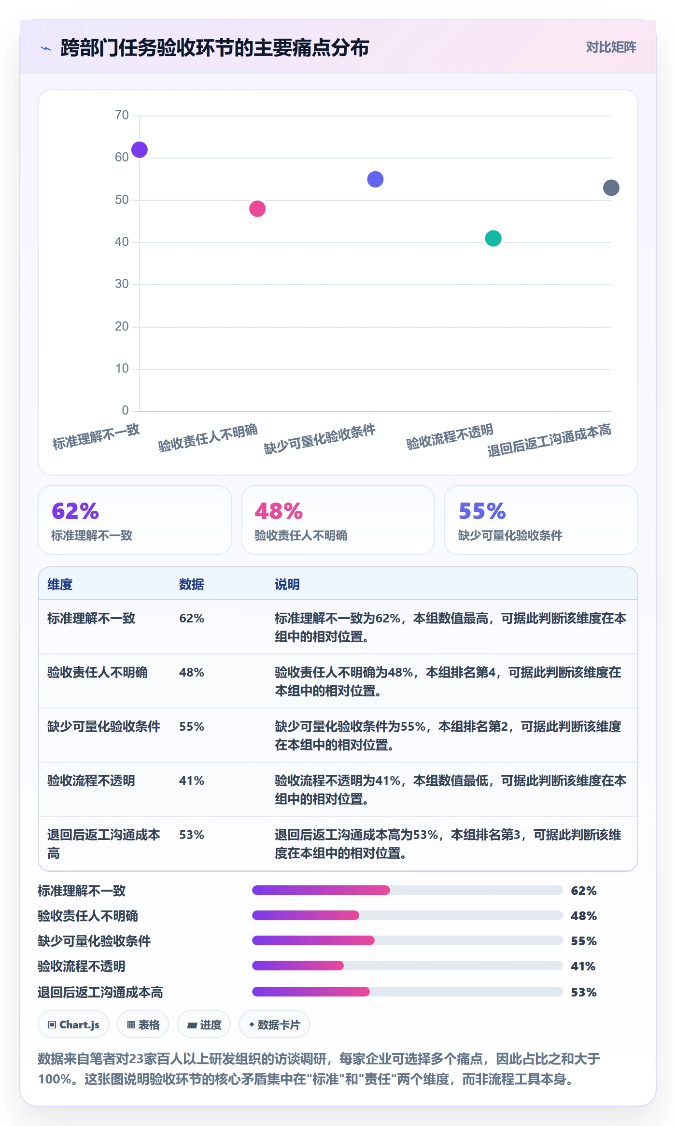Click the Chart.js tag chip
676x1126 pixels.
(73, 1024)
